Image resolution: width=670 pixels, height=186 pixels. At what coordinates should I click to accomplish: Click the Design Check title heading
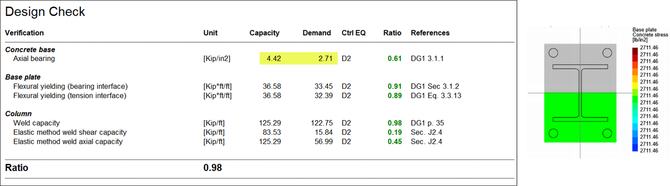click(45, 12)
